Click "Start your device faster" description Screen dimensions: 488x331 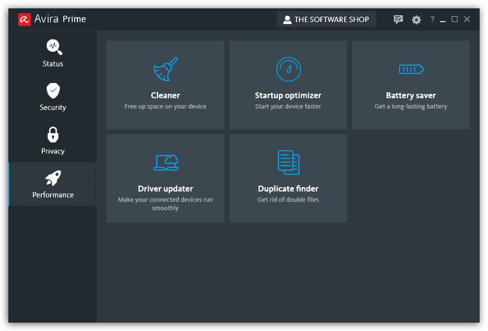288,107
